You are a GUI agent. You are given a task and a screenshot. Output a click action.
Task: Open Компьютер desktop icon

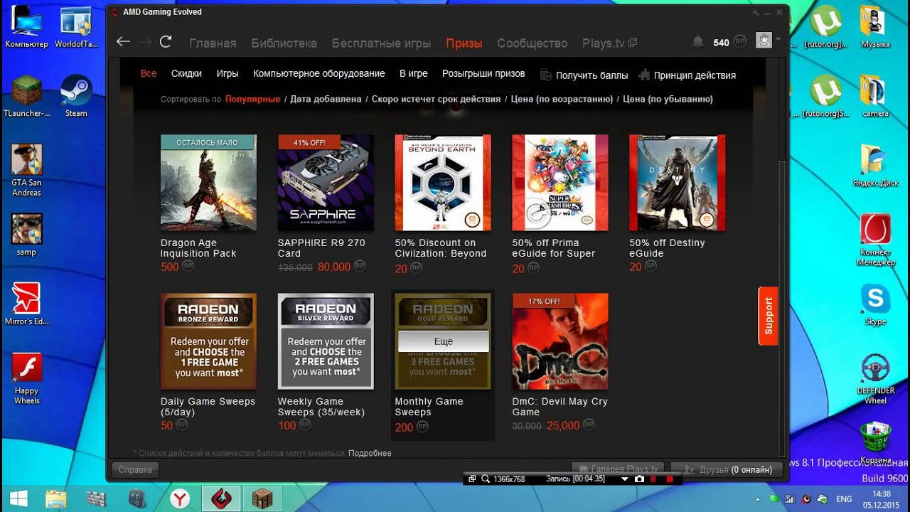pos(26,27)
